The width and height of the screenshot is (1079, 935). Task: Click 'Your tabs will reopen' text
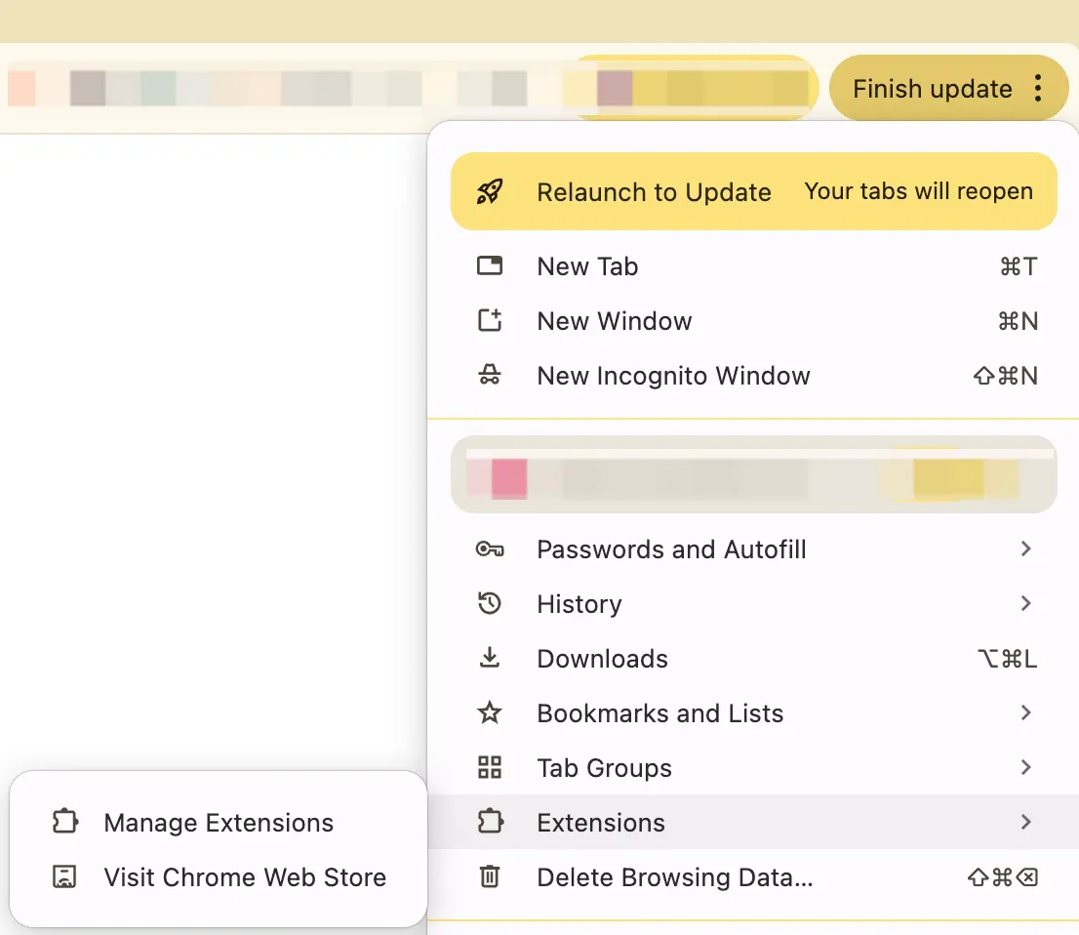click(x=919, y=190)
